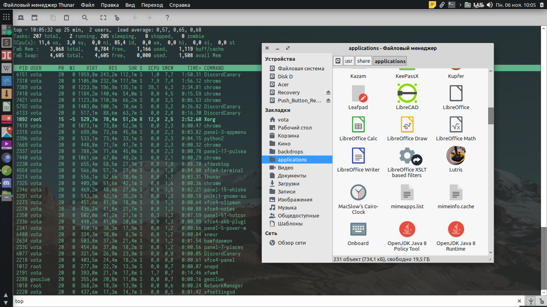547x307 pixels.
Task: Open the Правка menu
Action: click(110, 5)
